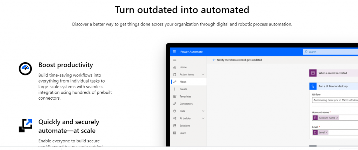Click the Learn book icon
This screenshot has height=150, width=358.
(175, 133)
